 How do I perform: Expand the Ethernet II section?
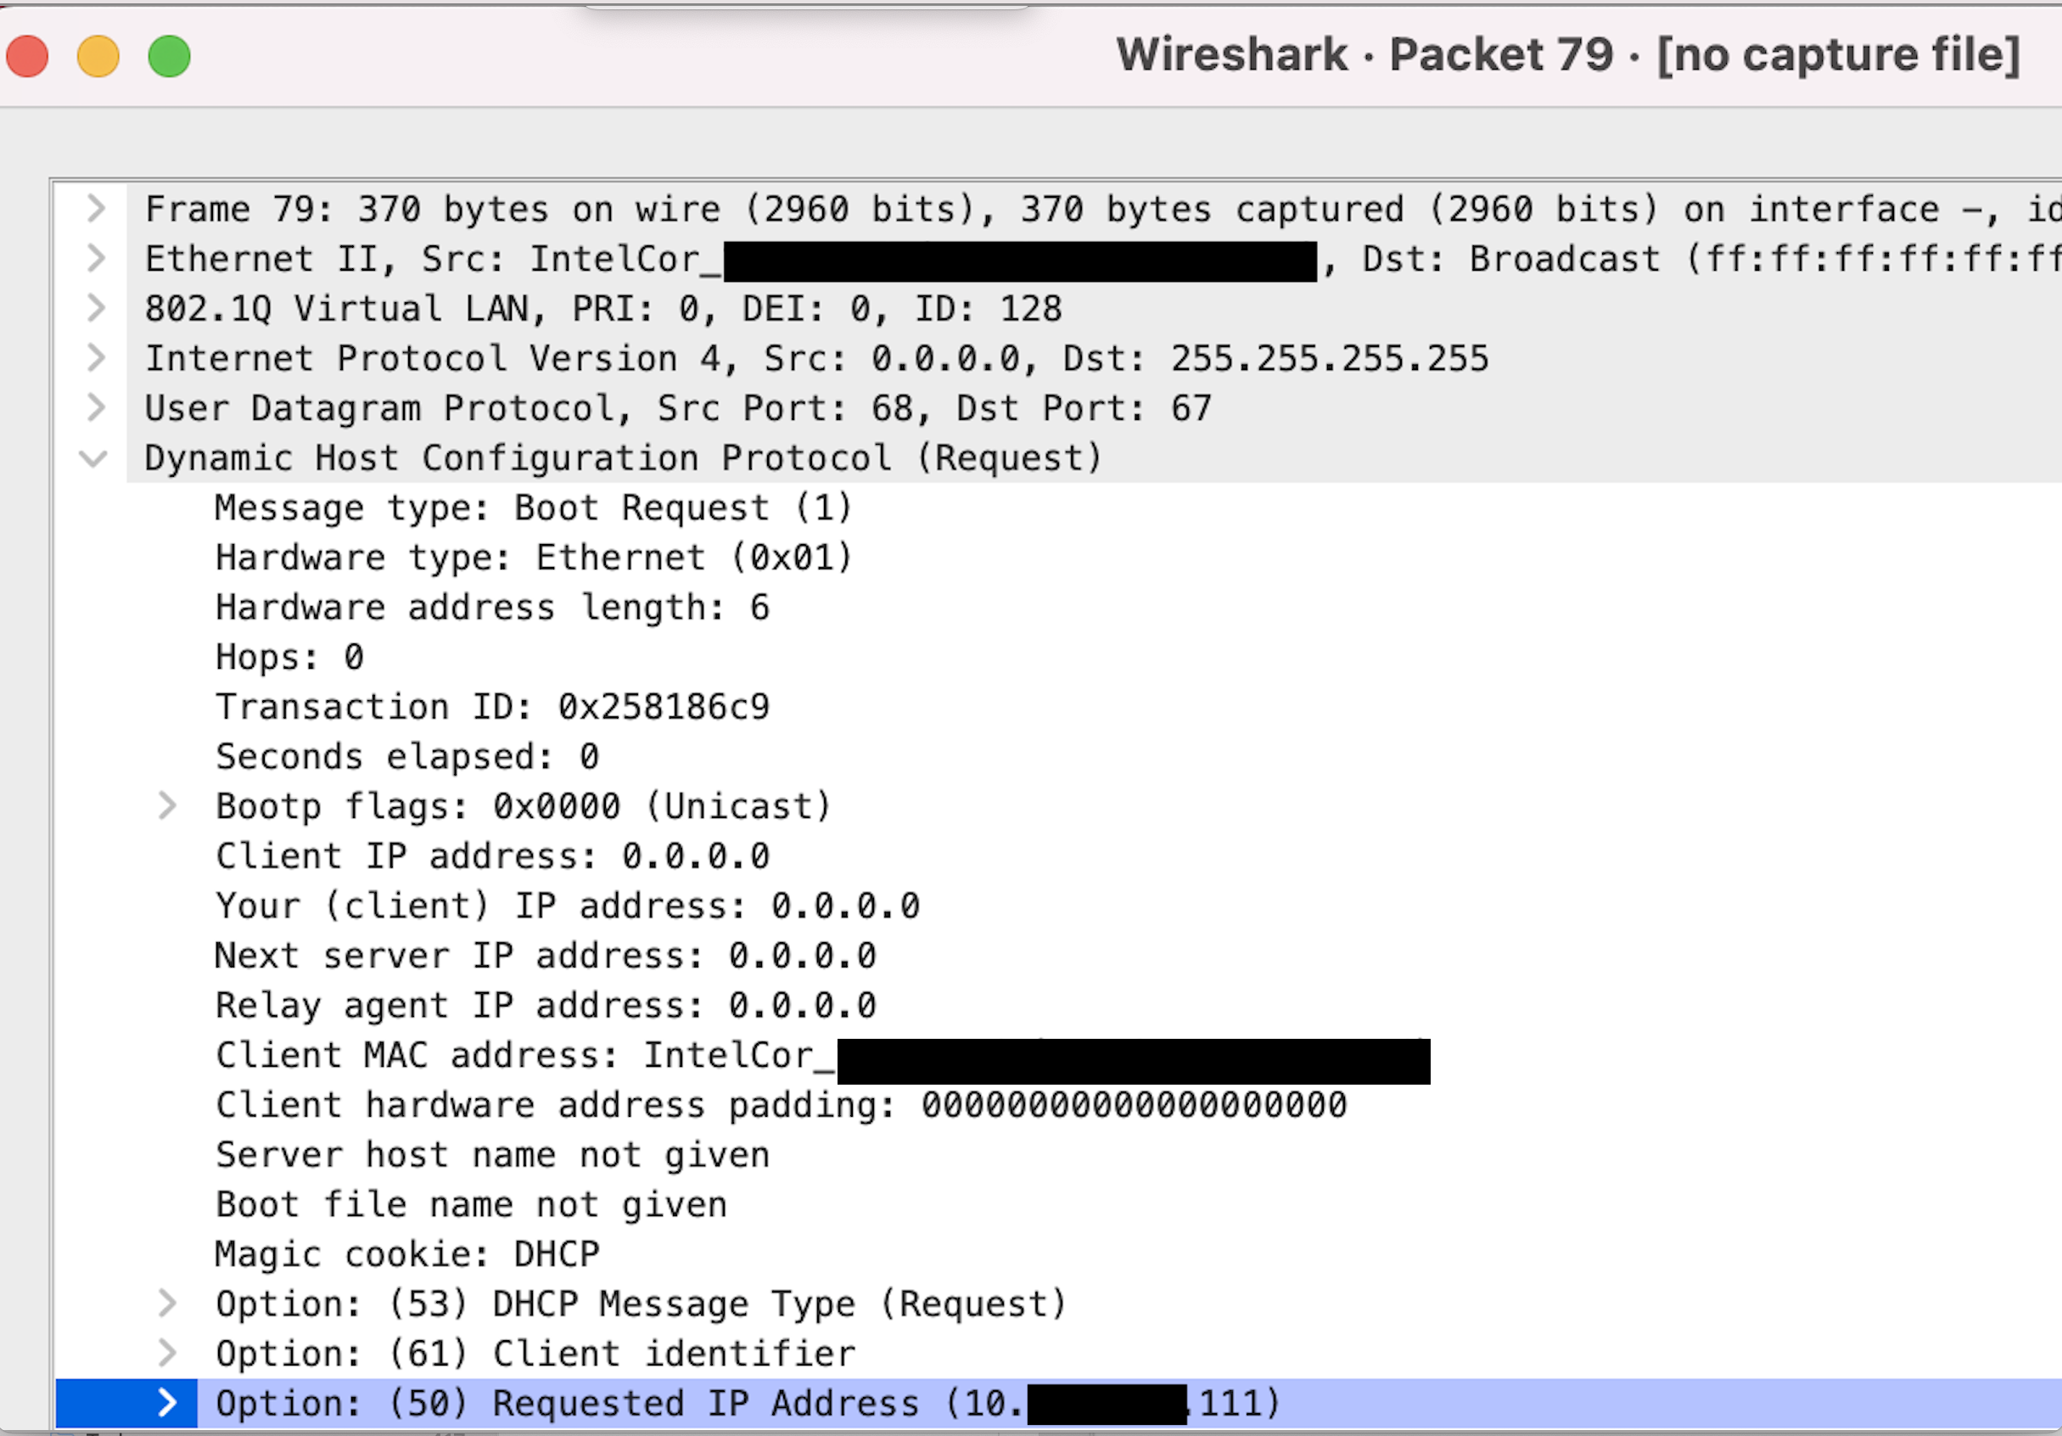pos(95,258)
